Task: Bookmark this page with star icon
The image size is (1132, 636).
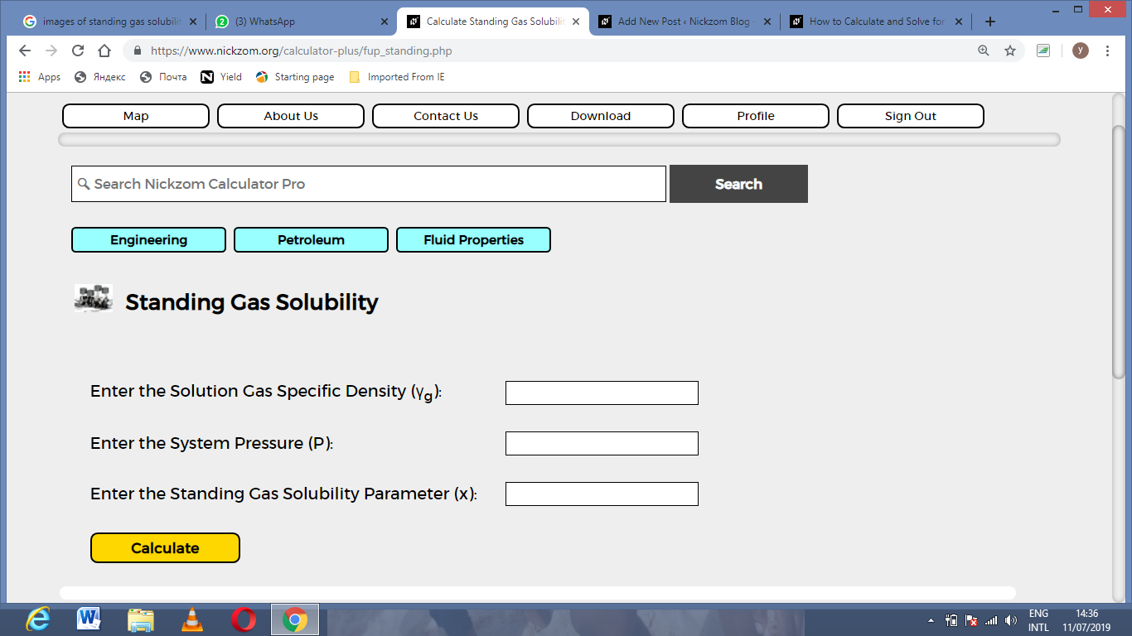Action: coord(1010,51)
